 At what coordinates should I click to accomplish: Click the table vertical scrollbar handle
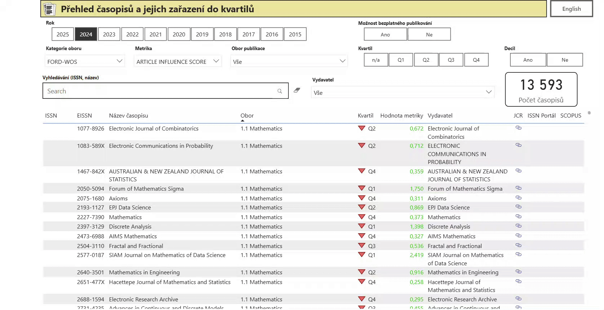click(x=589, y=113)
